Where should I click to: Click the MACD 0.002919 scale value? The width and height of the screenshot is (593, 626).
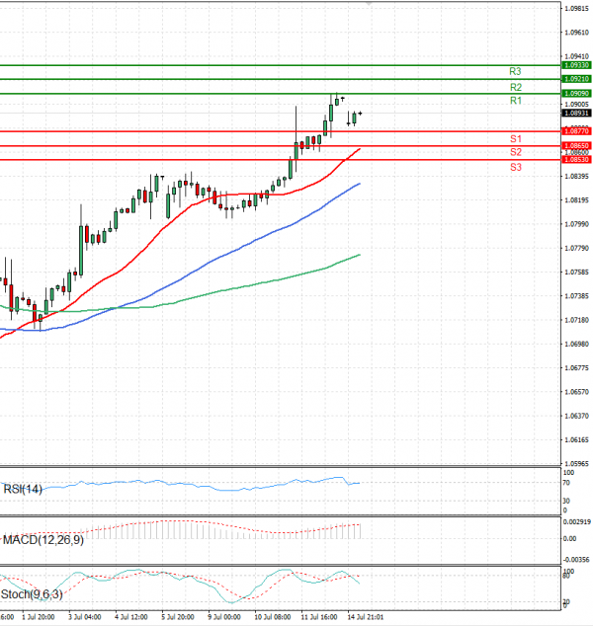point(576,522)
